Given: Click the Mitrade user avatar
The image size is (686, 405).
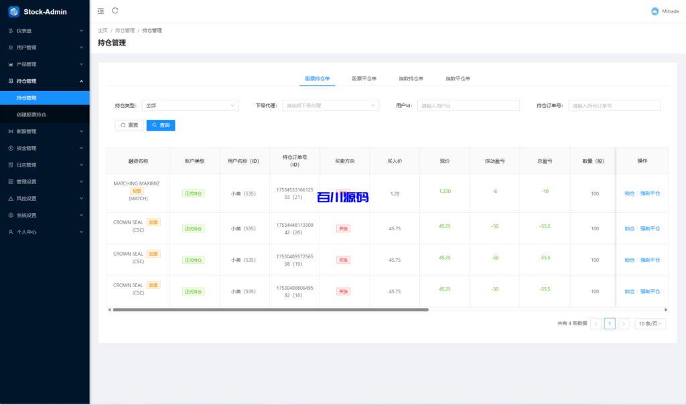Looking at the screenshot, I should 655,11.
